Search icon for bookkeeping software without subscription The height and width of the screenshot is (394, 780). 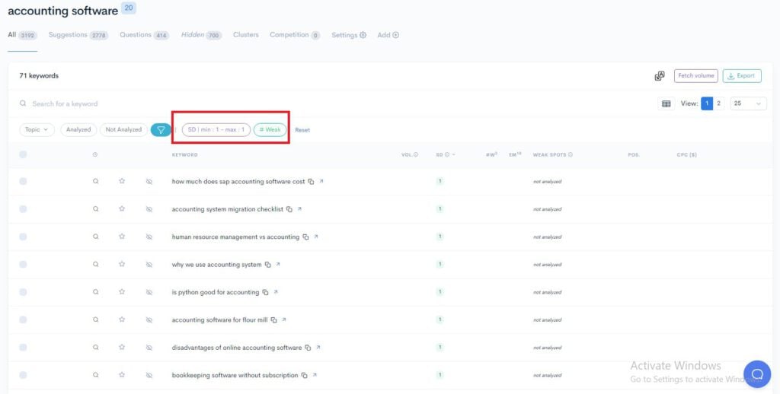pyautogui.click(x=95, y=375)
